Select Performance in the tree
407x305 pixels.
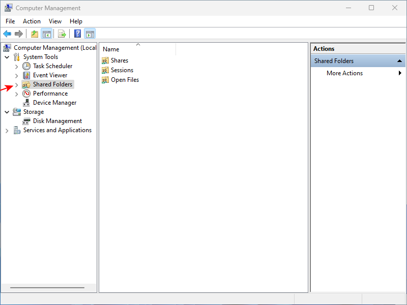pos(50,94)
